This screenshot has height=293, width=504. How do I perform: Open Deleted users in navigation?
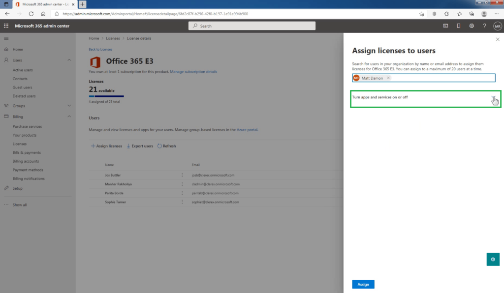[24, 96]
